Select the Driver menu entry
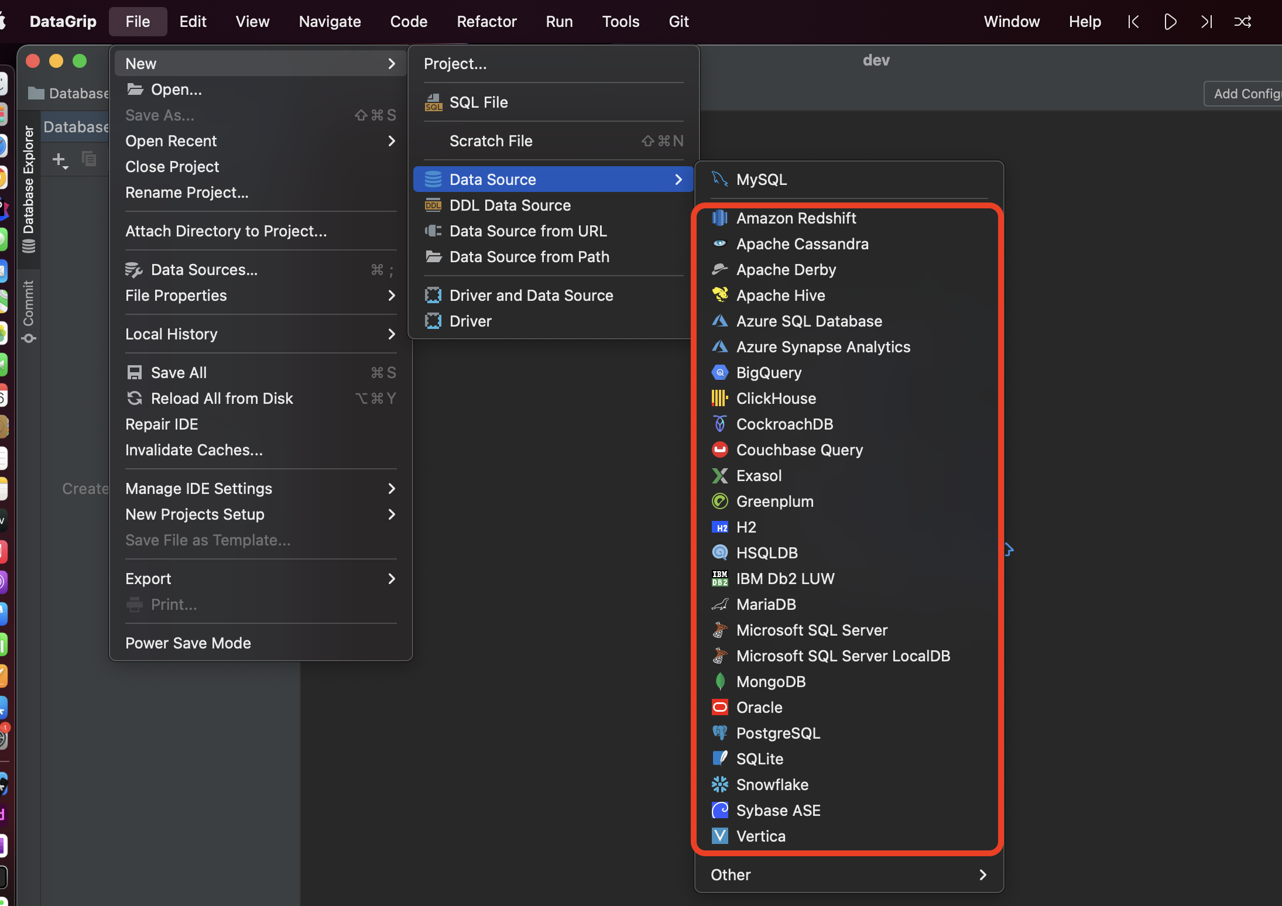1282x906 pixels. click(x=553, y=321)
